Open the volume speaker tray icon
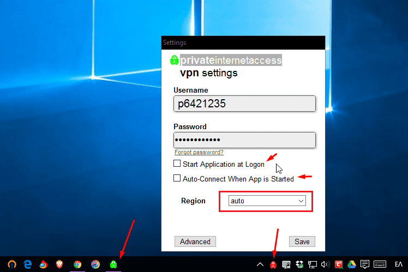The image size is (408, 272). 325,265
